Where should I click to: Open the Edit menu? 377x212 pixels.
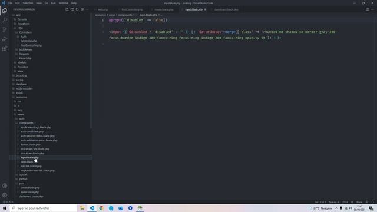click(x=17, y=3)
